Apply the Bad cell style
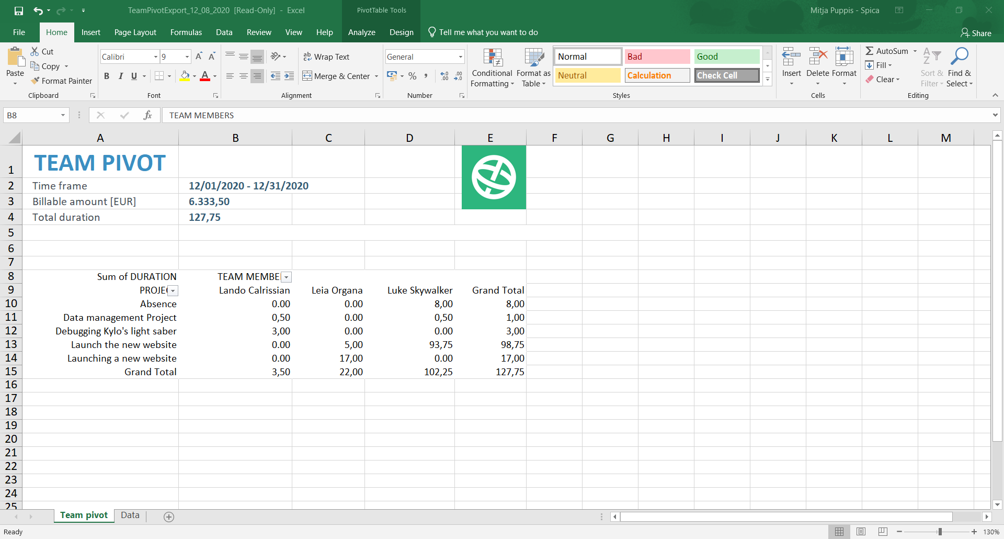This screenshot has height=539, width=1004. pos(657,57)
